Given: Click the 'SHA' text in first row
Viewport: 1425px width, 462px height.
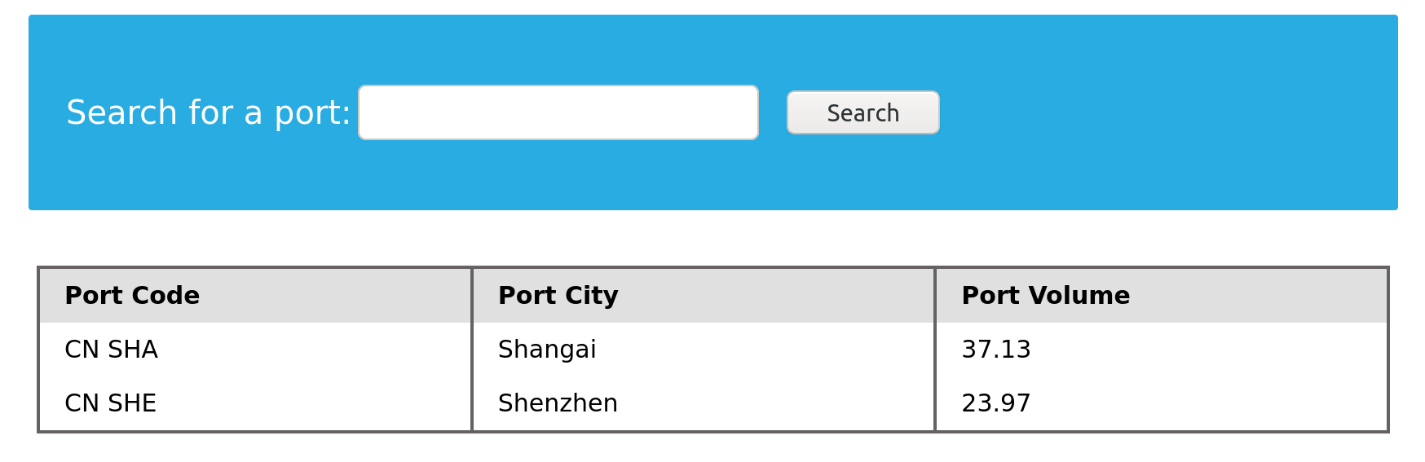Looking at the screenshot, I should [x=133, y=350].
